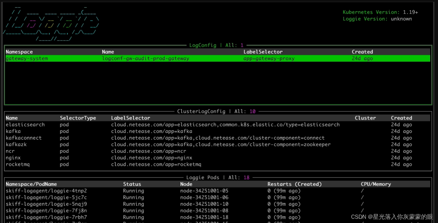438x223 pixels.
Task: Select the kafkaconnect ClusterLogConfig row
Action: click(218, 138)
